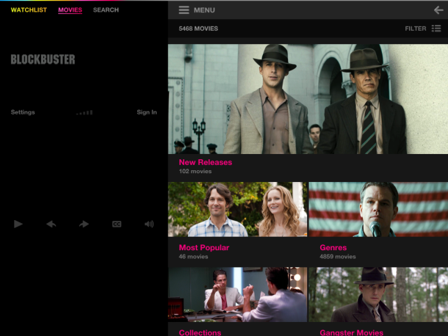448x336 pixels.
Task: Open Most Popular category link
Action: click(x=204, y=247)
